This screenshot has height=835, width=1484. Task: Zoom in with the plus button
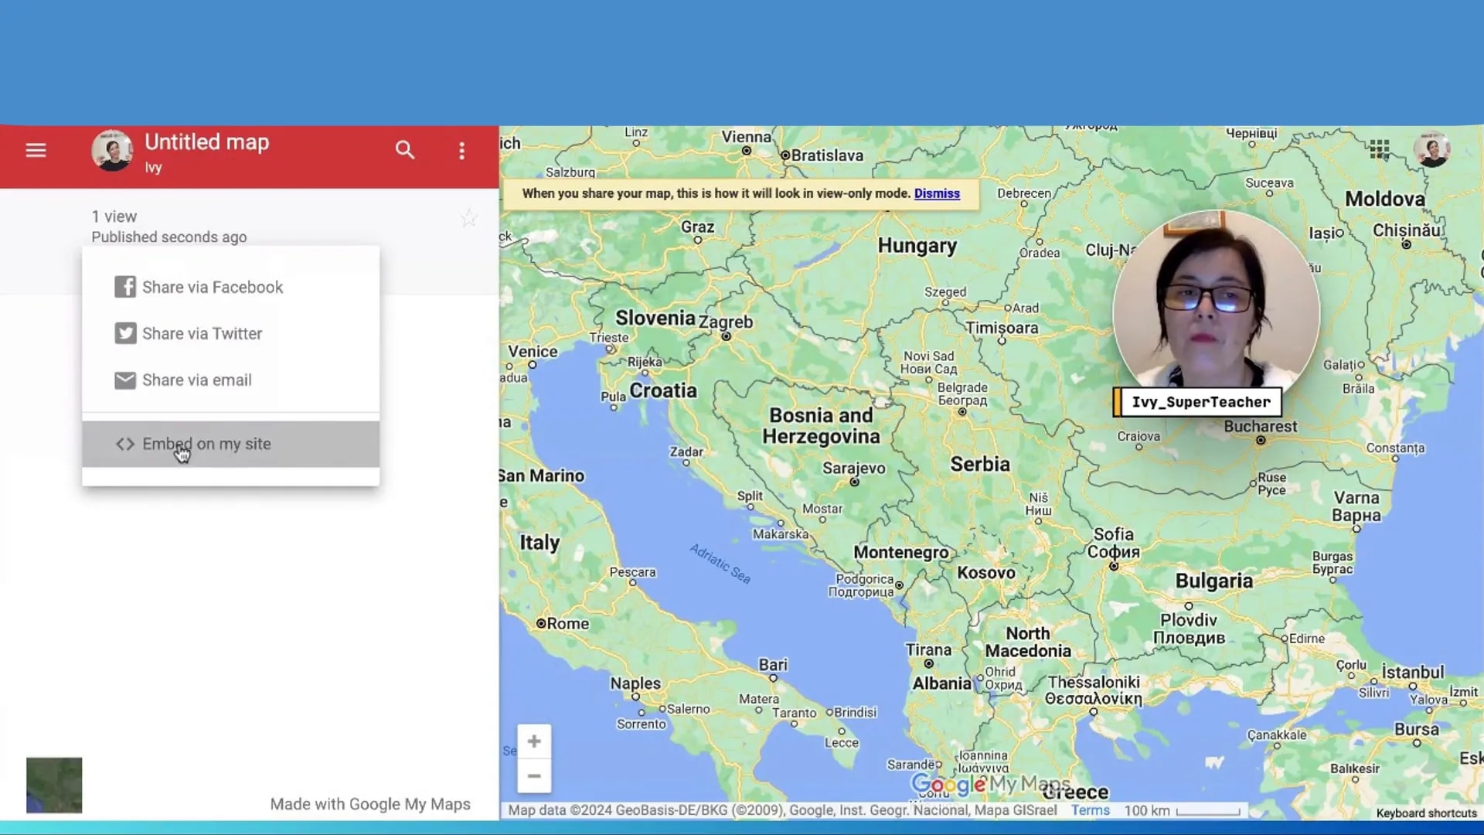534,741
